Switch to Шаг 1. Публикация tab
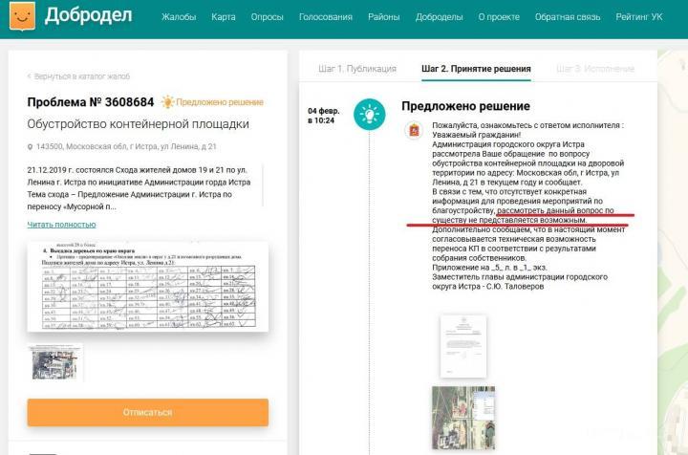This screenshot has width=688, height=455. [357, 69]
